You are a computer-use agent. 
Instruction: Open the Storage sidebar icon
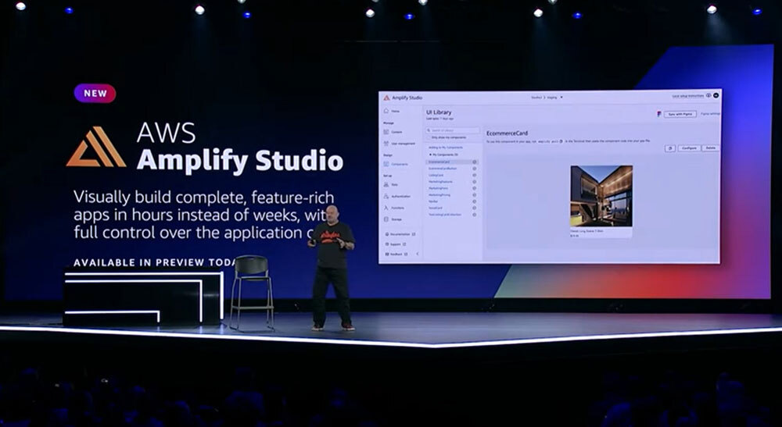pos(386,219)
